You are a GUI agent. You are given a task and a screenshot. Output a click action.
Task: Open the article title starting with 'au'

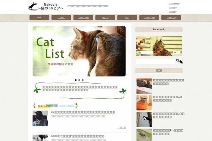pyautogui.click(x=83, y=112)
